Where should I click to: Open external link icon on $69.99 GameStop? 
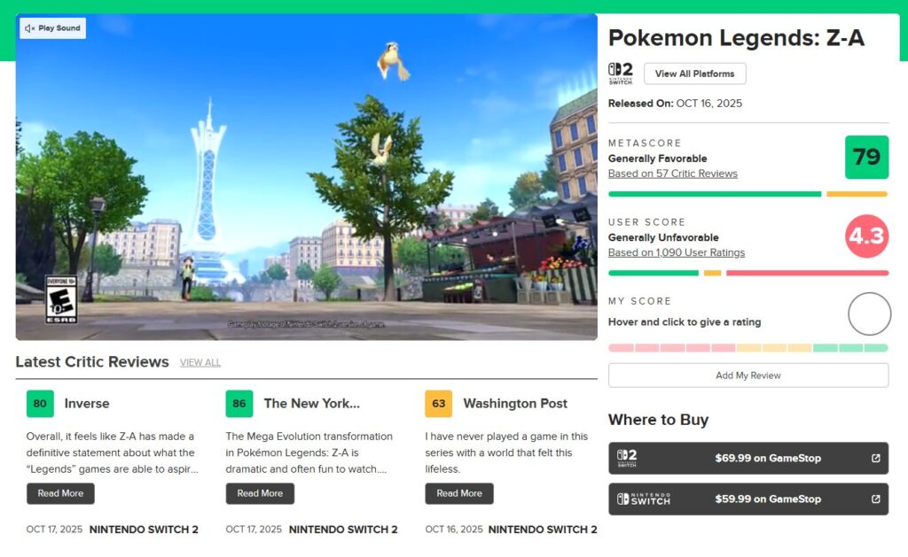[875, 459]
